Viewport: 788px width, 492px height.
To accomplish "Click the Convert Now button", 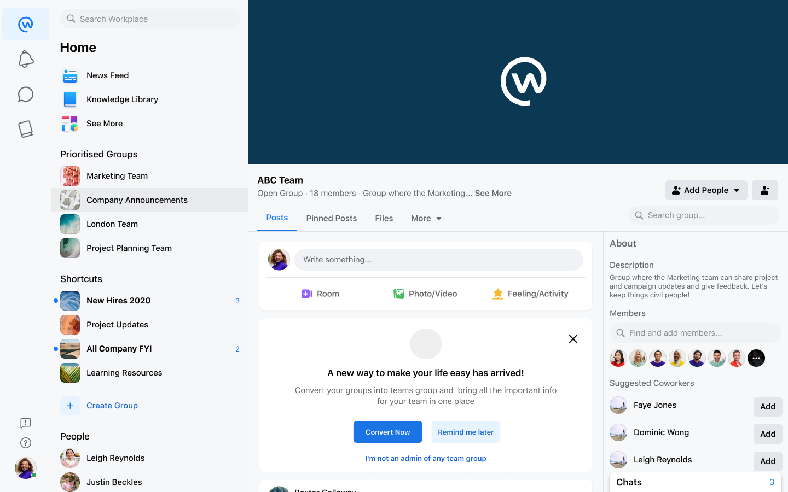I will [x=388, y=432].
